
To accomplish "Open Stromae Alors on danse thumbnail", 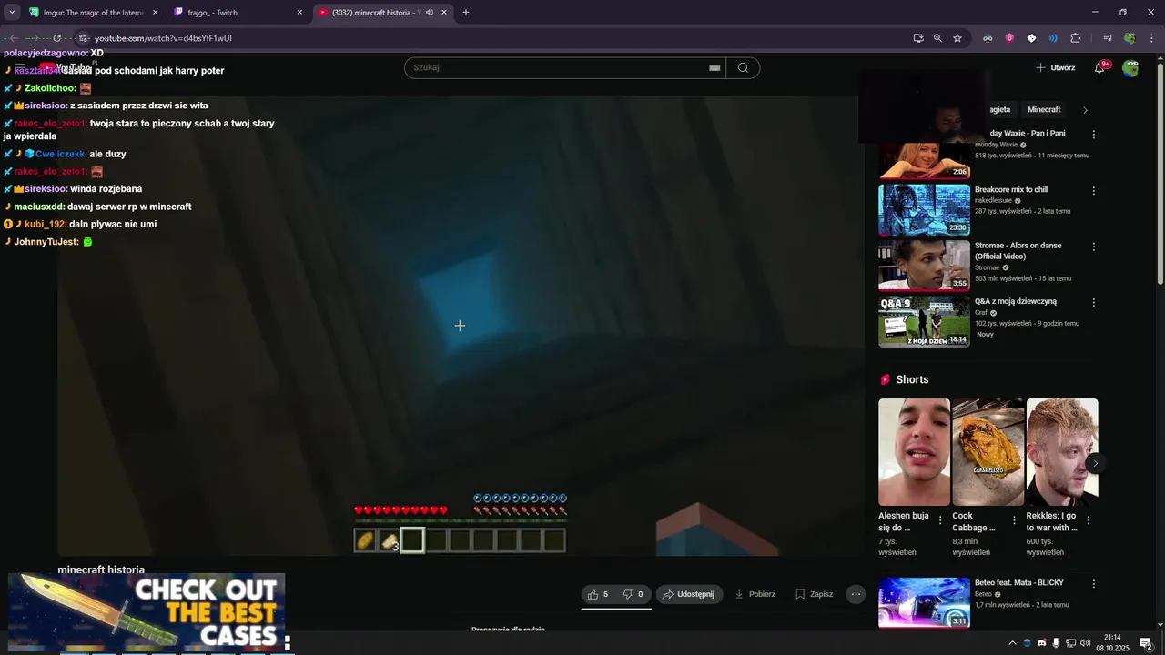I will click(924, 266).
